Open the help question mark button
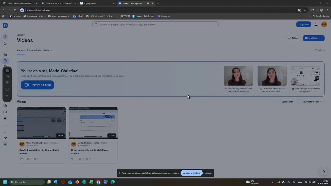 click(324, 171)
